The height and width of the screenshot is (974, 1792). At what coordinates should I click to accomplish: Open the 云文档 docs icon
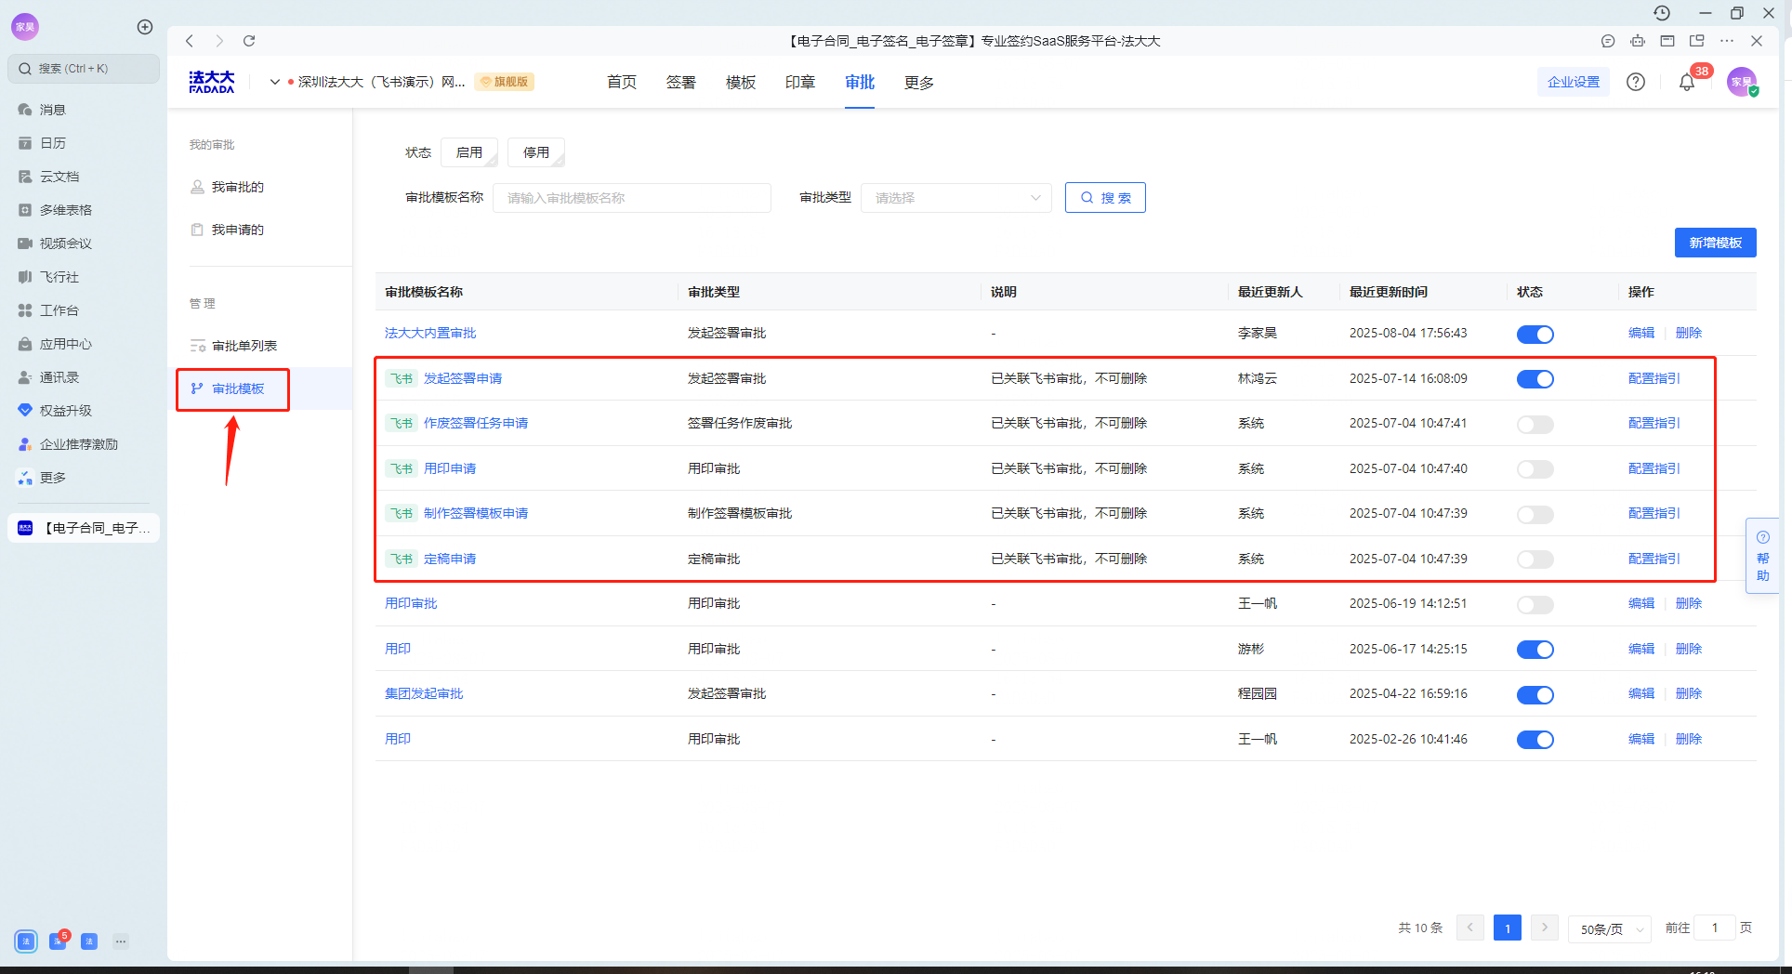25,177
